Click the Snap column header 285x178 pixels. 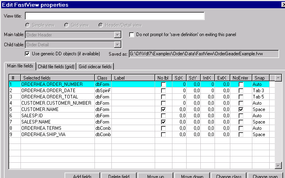[261, 78]
